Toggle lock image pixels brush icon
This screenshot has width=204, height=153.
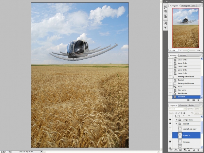178,113
